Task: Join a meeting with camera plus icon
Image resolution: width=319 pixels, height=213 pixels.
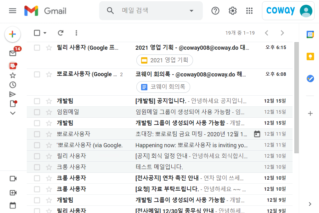Action: pos(13,193)
